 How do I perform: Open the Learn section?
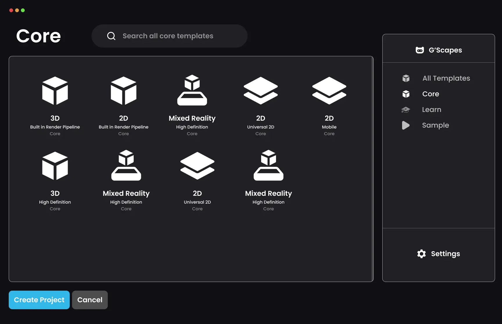coord(432,110)
